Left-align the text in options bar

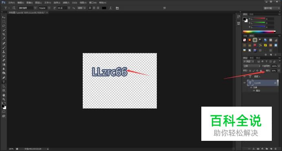coord(90,8)
